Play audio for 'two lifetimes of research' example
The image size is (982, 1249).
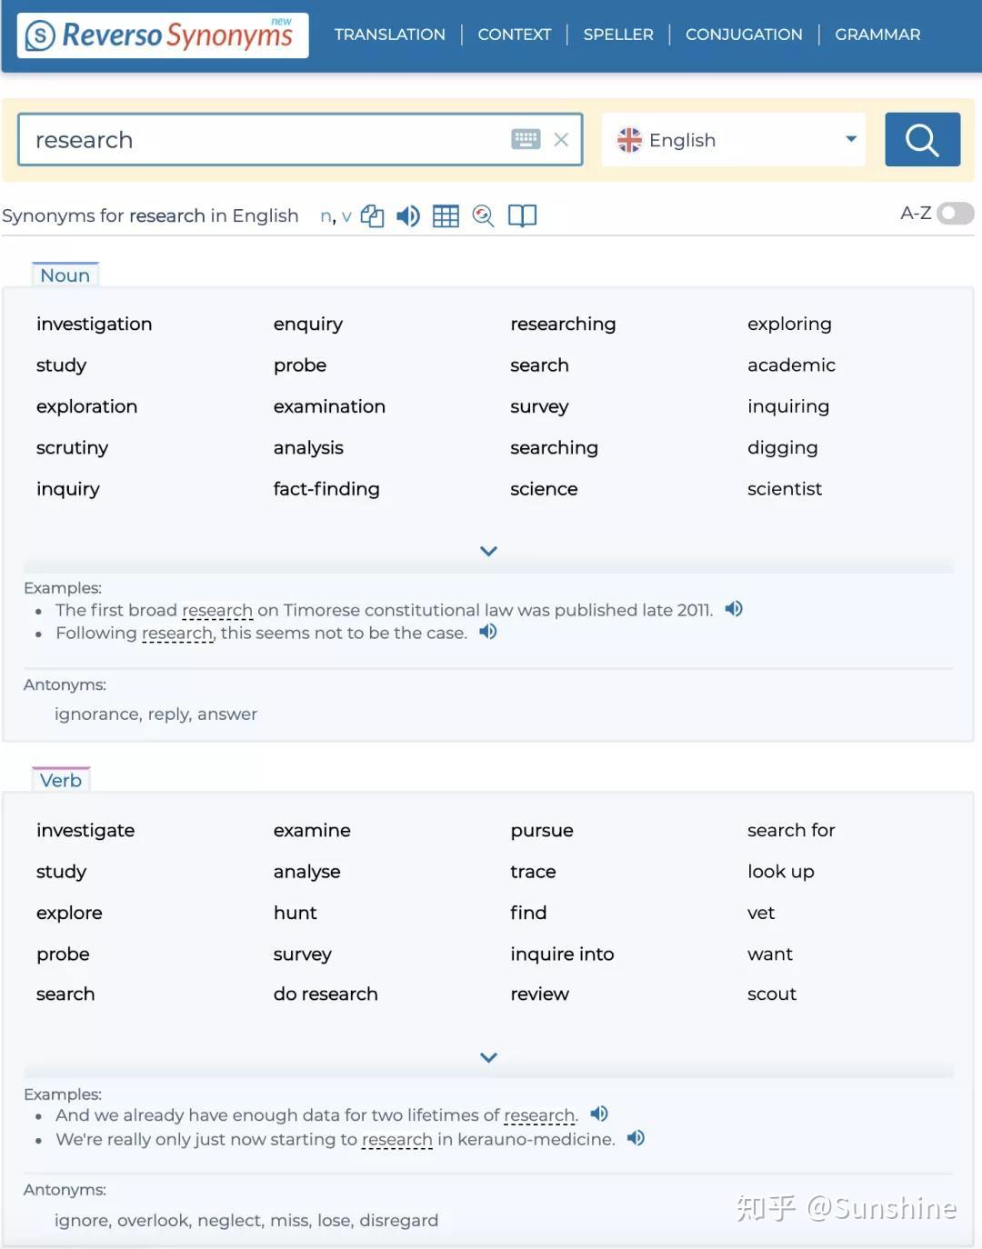click(599, 1114)
